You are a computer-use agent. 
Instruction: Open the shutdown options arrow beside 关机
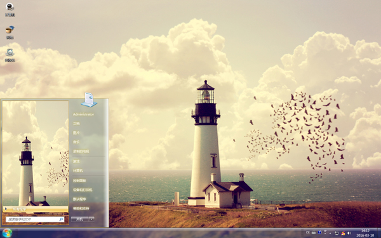(91, 220)
